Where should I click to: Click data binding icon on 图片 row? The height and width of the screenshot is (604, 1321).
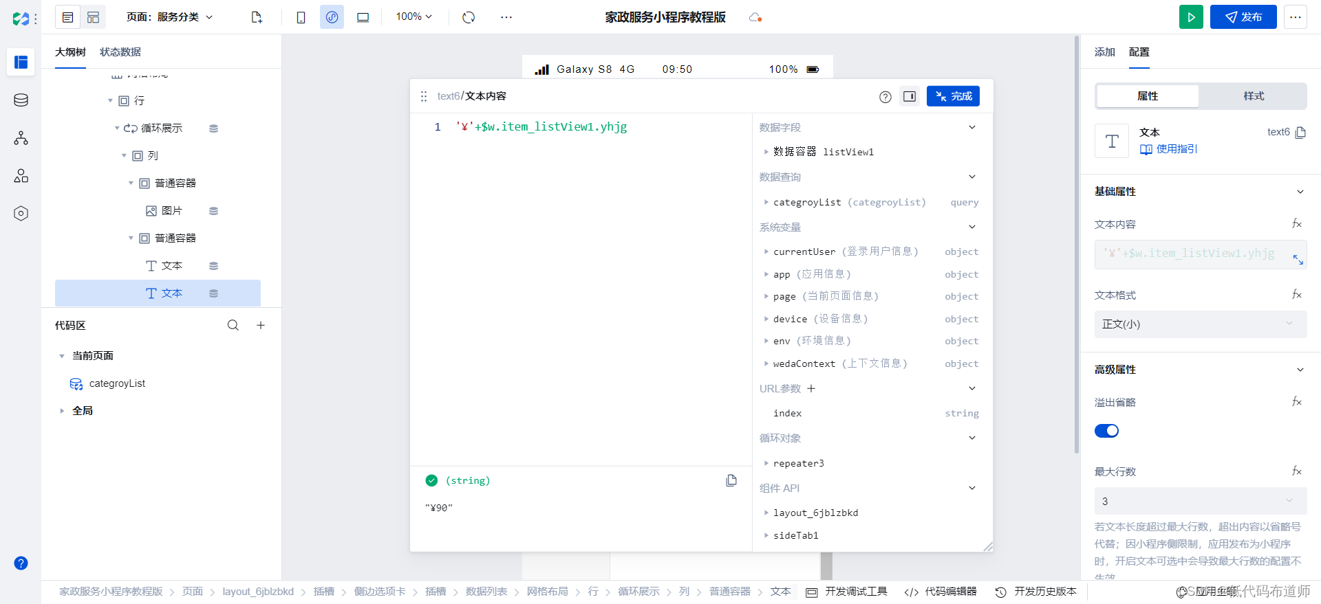(x=213, y=211)
